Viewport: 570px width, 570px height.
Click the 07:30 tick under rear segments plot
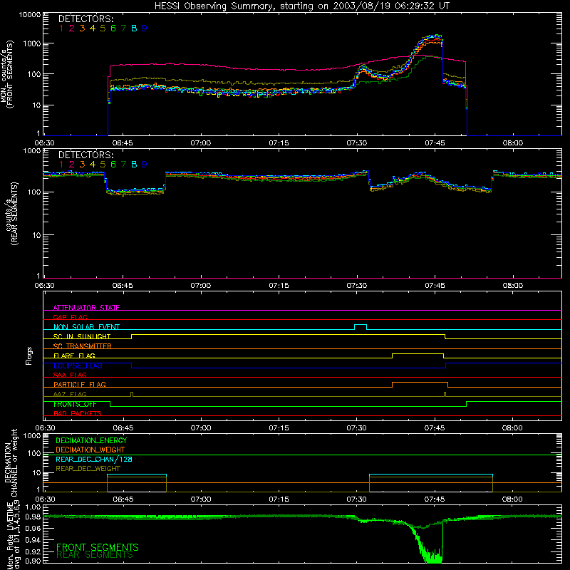pyautogui.click(x=357, y=286)
